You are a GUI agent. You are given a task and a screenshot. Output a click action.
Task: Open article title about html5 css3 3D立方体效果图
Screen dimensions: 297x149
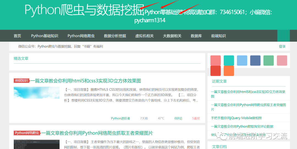[86, 81]
